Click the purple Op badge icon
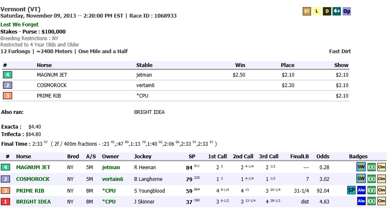 346,11
